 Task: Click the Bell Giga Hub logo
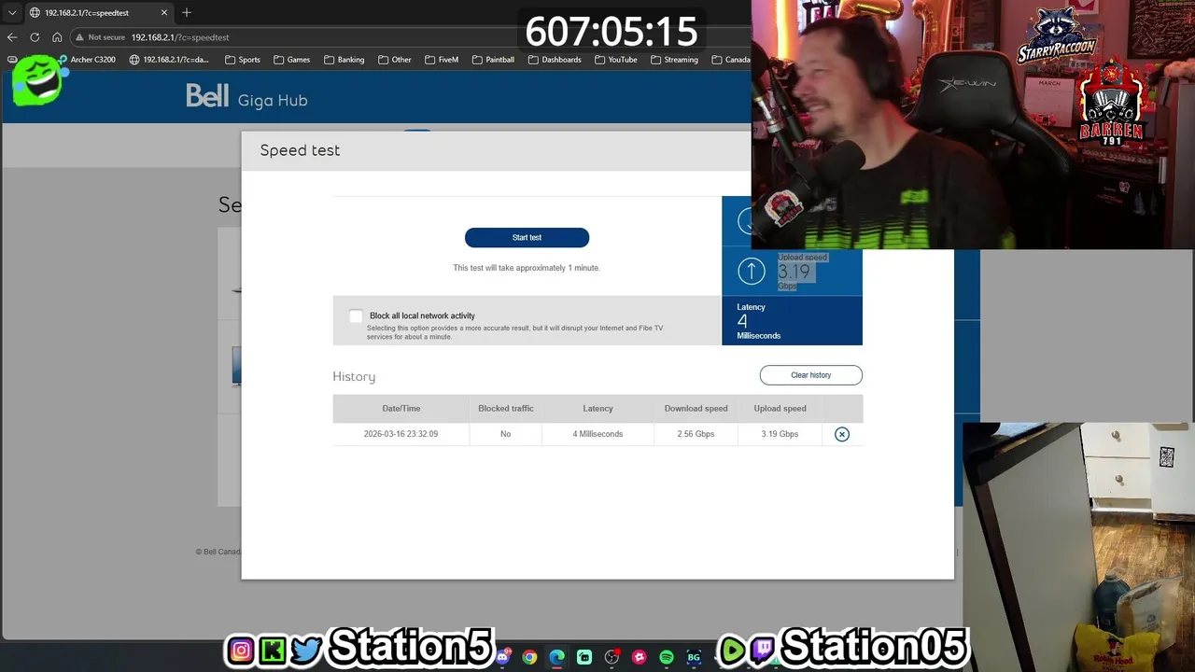pyautogui.click(x=246, y=98)
